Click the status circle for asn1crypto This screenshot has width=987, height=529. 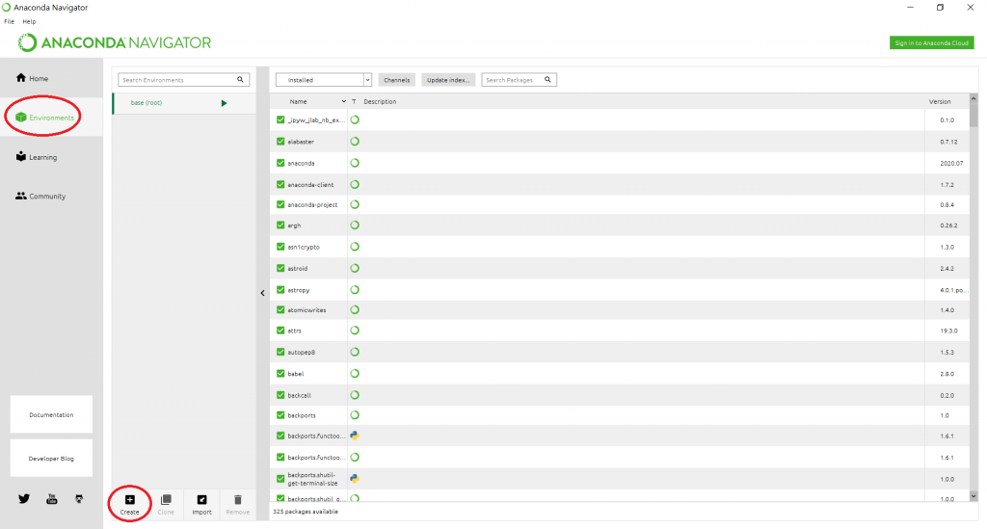tap(355, 247)
